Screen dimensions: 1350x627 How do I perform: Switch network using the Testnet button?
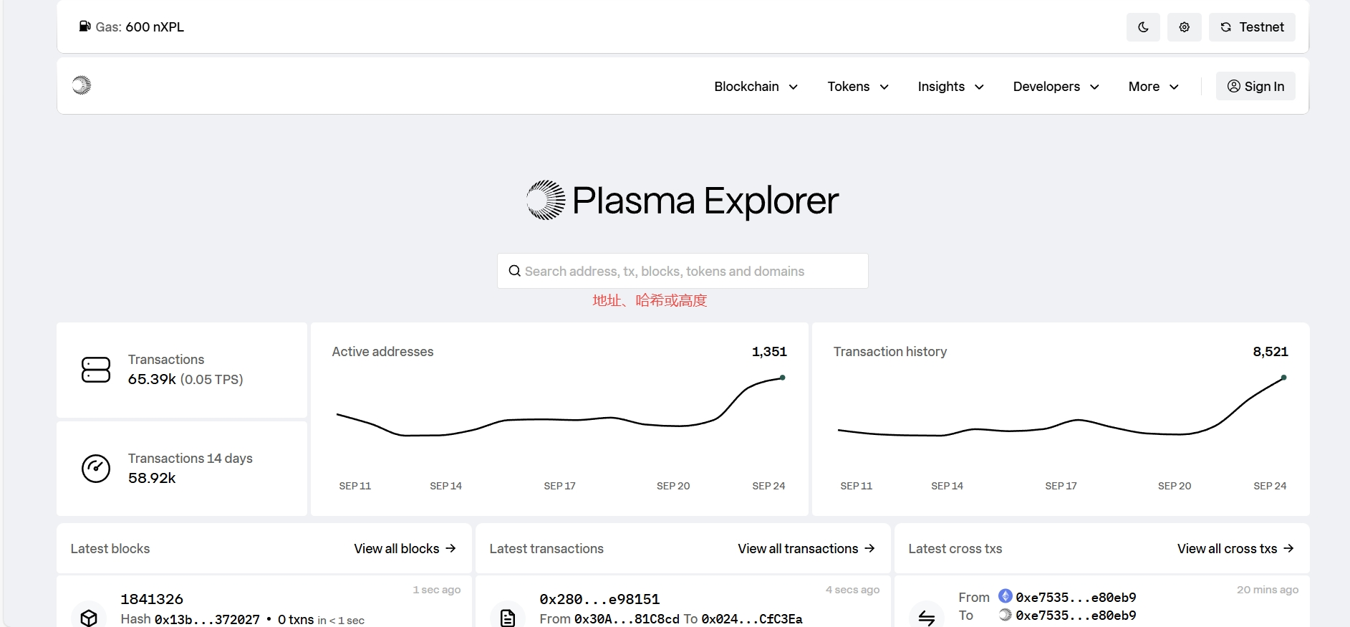click(x=1252, y=27)
